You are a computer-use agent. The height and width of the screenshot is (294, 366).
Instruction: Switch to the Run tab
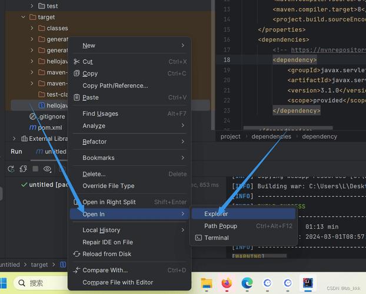tap(16, 151)
